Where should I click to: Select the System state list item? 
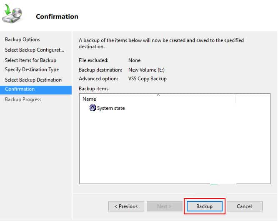click(107, 108)
